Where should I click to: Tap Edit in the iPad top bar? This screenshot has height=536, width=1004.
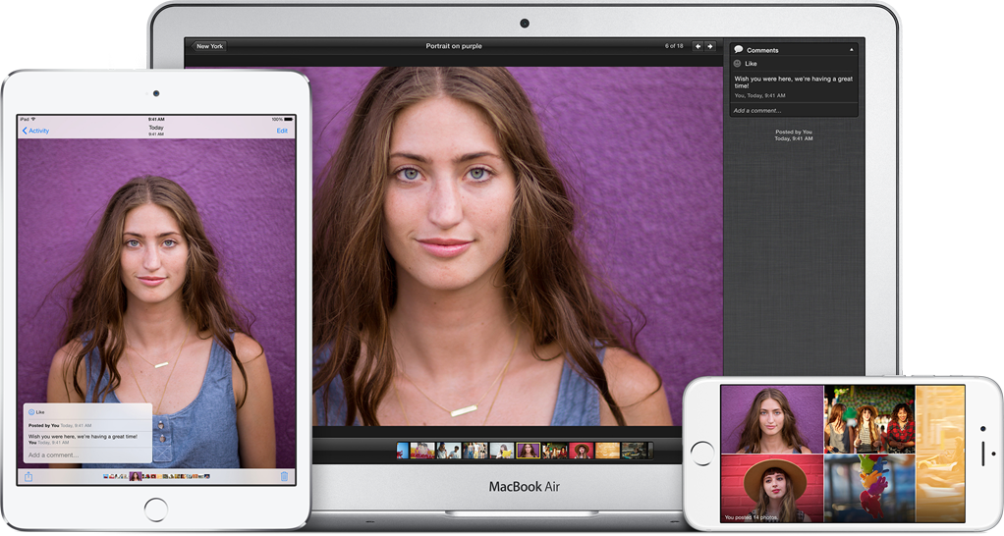282,131
